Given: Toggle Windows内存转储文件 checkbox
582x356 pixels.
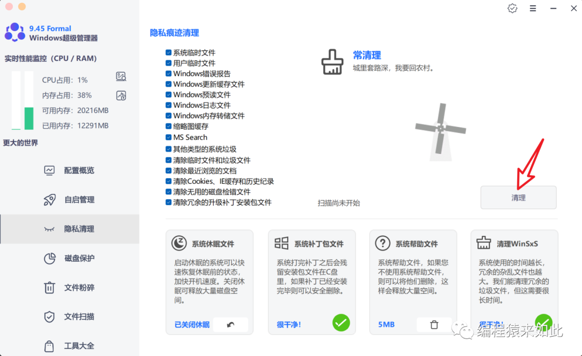Looking at the screenshot, I should pos(169,116).
